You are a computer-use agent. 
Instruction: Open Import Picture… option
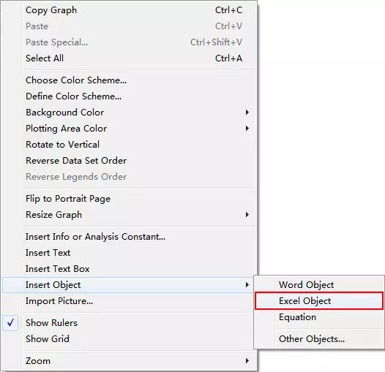click(128, 301)
